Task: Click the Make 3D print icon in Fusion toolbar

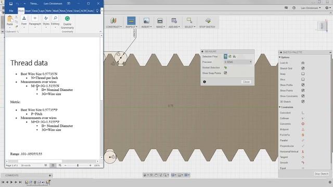Action: tap(160, 21)
